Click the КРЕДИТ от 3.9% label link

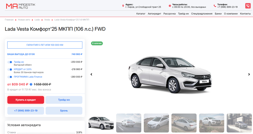(23, 69)
